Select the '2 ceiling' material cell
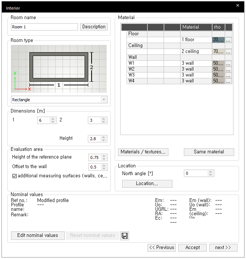Viewport: 246px width, 259px height. 196,52
